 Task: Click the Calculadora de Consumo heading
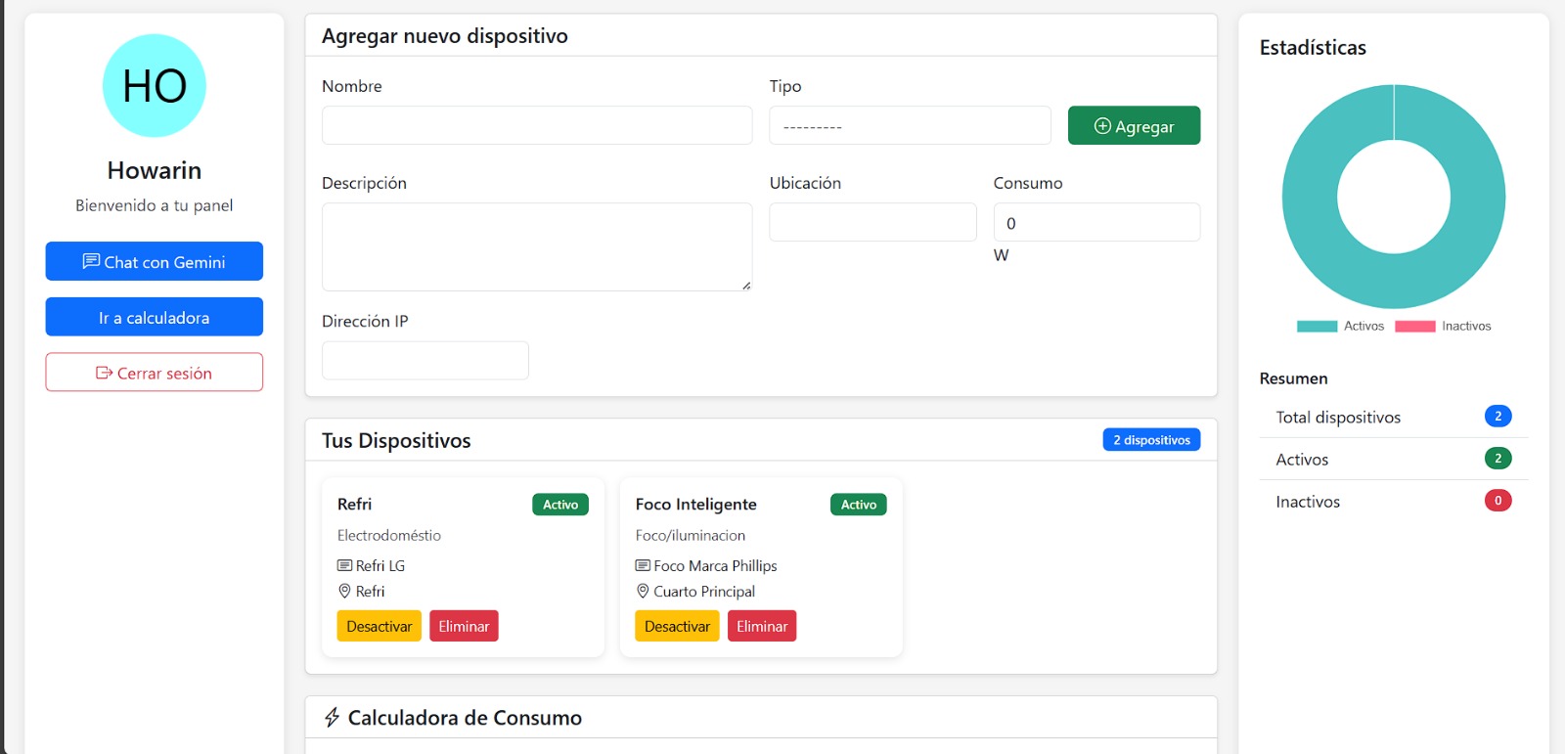click(465, 718)
